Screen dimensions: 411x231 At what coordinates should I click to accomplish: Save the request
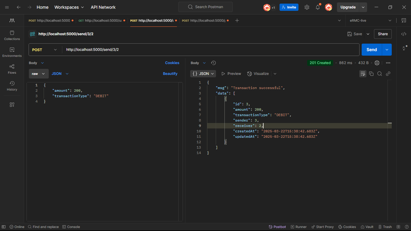[x=355, y=34]
